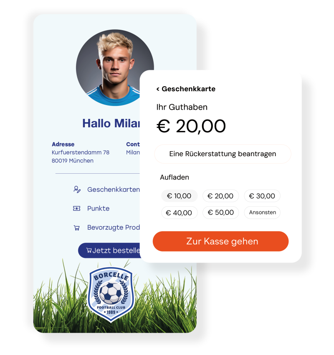The height and width of the screenshot is (355, 334).
Task: Click the cart icon in Jetzt bestellen
Action: 89,250
